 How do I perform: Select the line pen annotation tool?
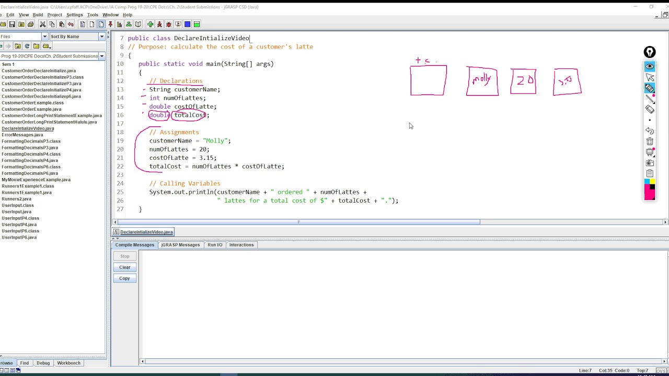click(x=650, y=99)
